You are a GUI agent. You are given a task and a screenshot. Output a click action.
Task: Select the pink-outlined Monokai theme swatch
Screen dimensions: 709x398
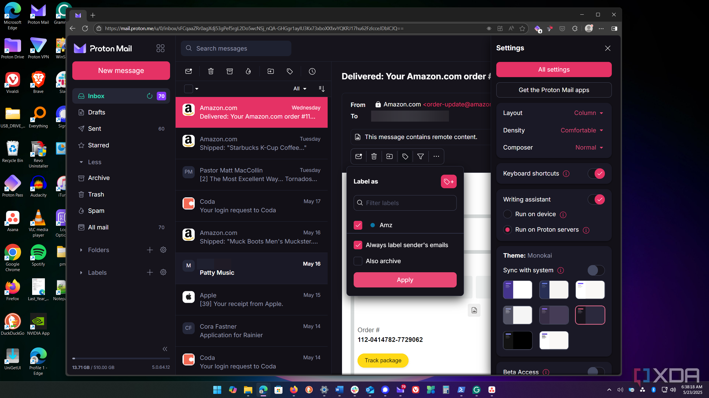590,315
